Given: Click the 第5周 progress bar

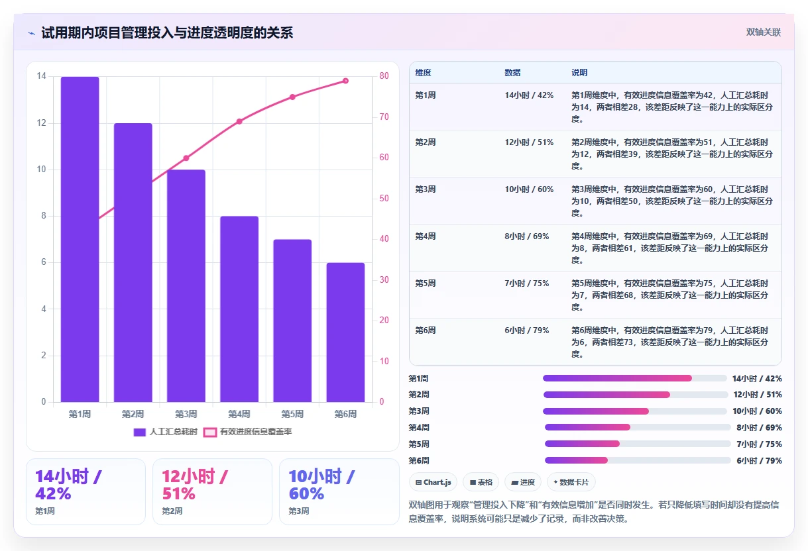Looking at the screenshot, I should click(x=638, y=444).
